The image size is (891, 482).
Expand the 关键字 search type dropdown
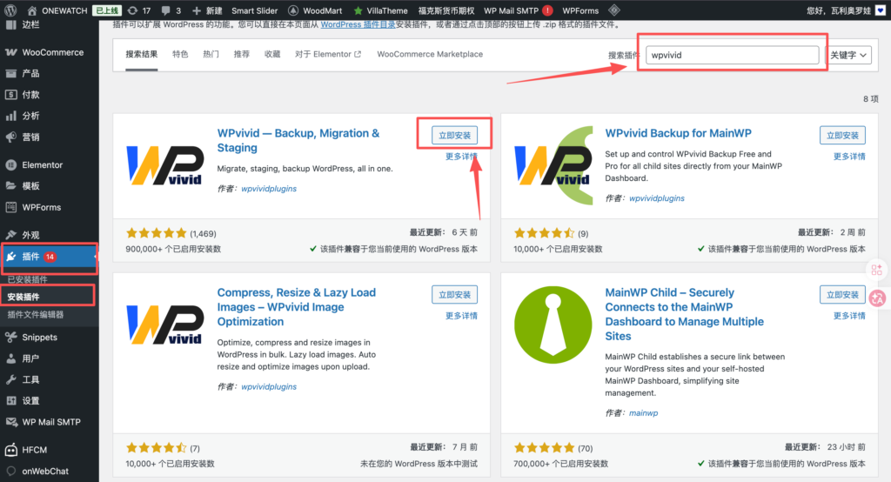pos(847,55)
